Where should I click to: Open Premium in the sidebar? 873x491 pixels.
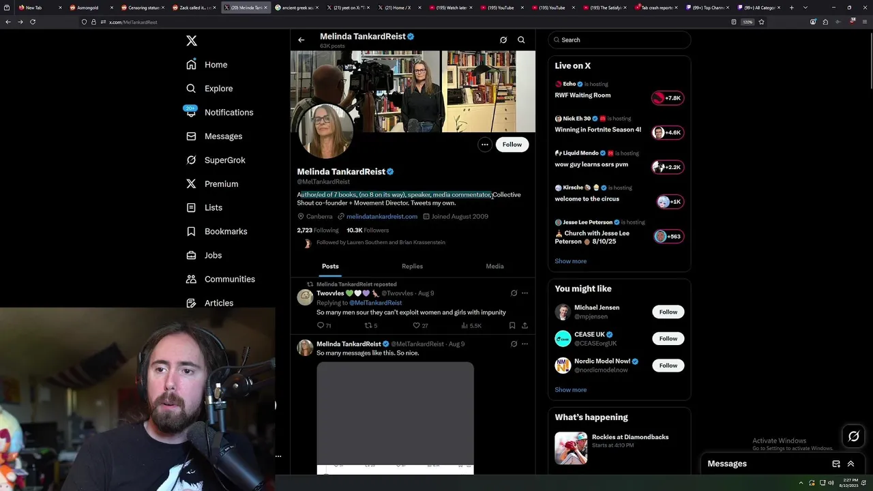pyautogui.click(x=212, y=184)
